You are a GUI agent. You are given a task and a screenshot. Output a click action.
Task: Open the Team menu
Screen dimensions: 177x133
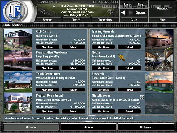(x=76, y=20)
